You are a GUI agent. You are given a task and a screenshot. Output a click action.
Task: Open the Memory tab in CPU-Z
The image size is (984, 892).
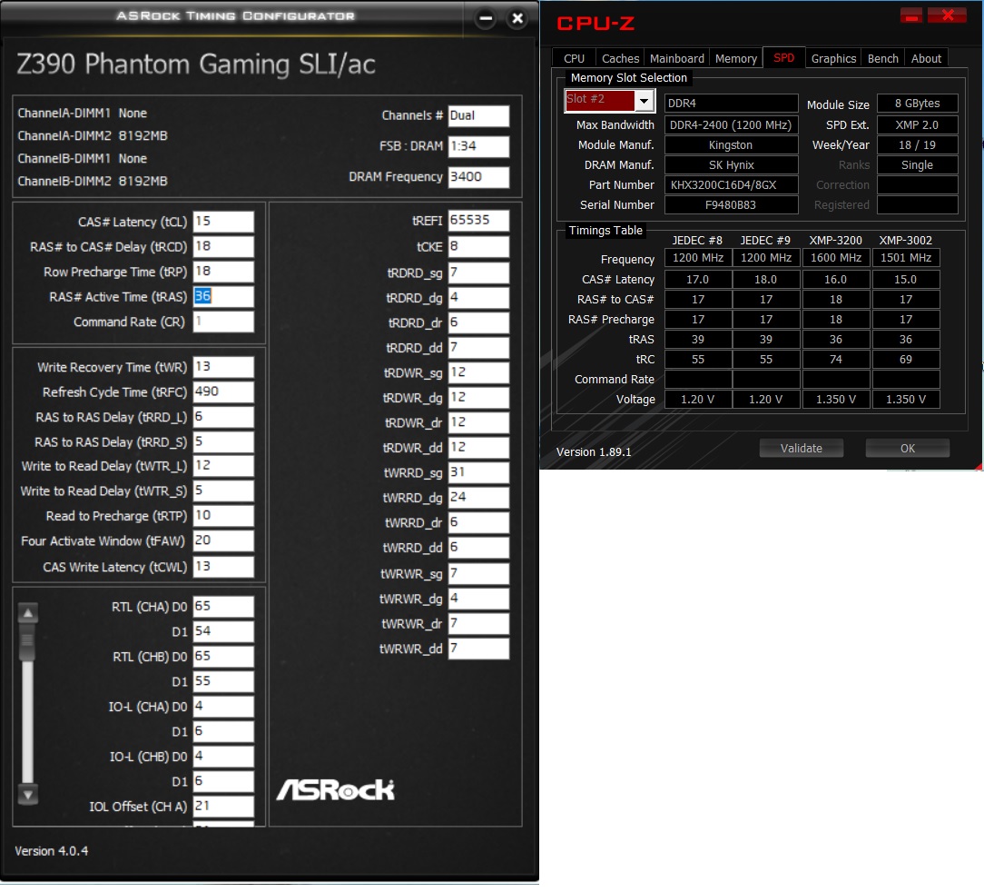point(735,58)
